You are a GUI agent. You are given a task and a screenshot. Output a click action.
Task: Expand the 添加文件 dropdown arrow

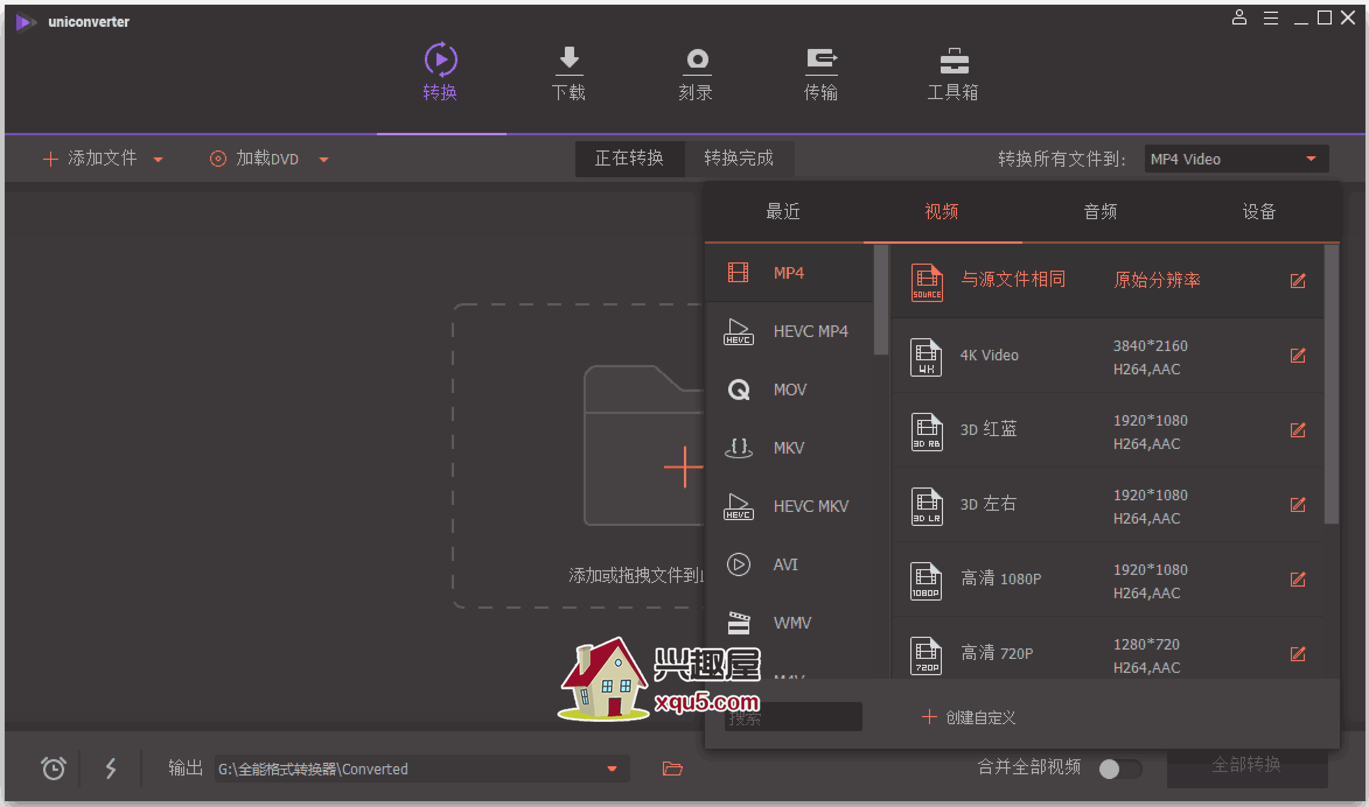(x=158, y=159)
